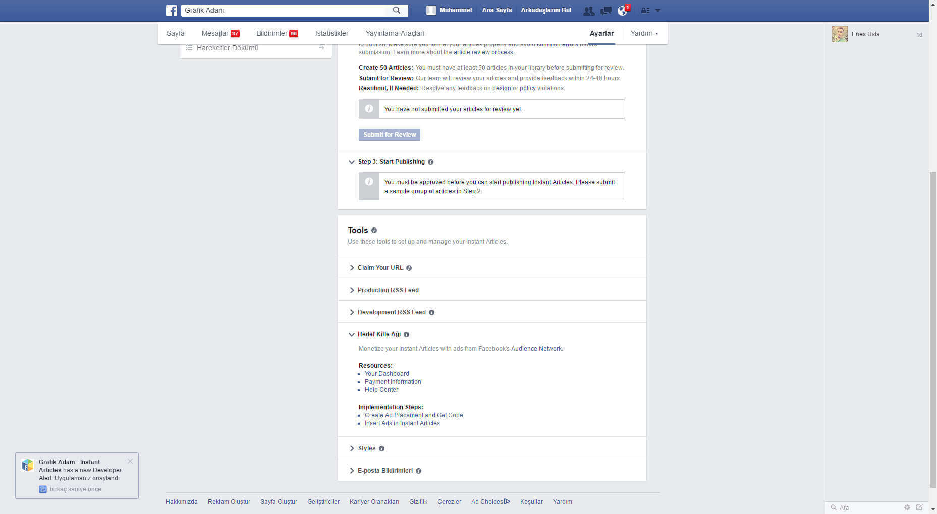
Task: Go to Ana Sayfa in top bar
Action: (x=497, y=10)
